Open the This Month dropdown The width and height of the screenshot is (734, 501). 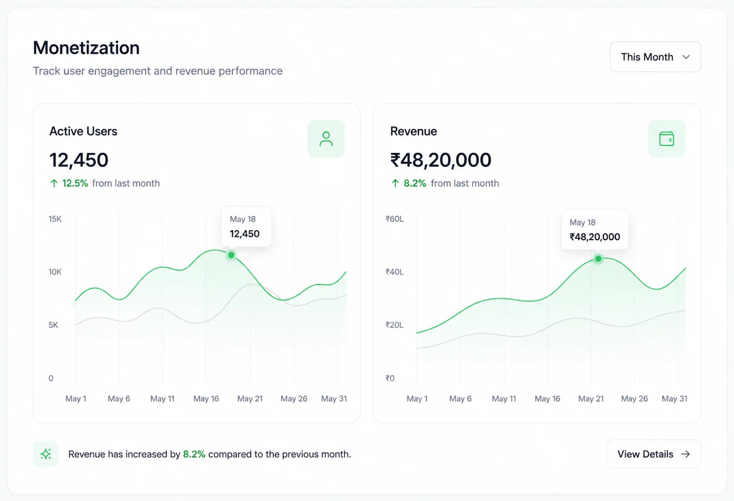(655, 57)
